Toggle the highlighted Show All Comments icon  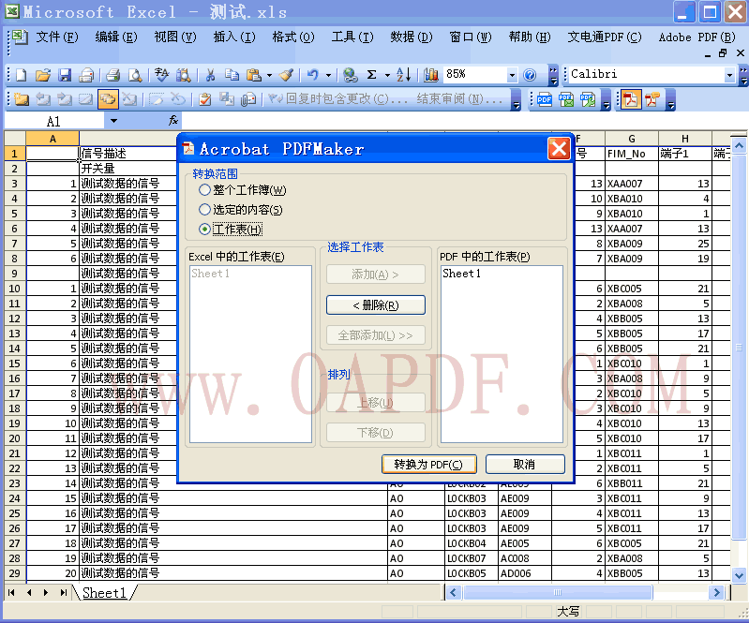108,99
